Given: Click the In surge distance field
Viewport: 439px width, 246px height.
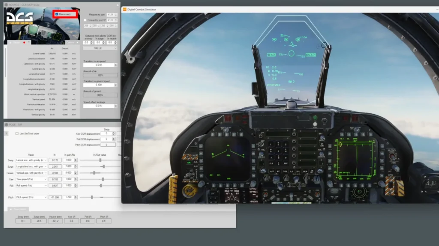Looking at the screenshot, I should (99, 42).
